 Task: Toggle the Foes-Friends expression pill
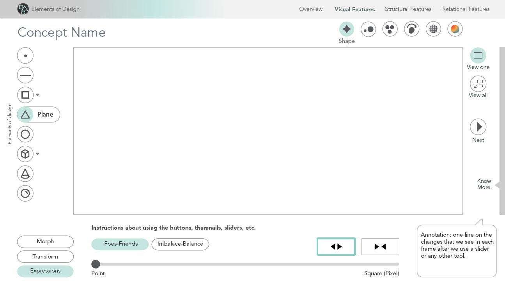[120, 244]
